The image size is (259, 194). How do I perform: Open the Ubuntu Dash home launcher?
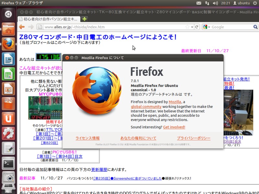(x=8, y=15)
